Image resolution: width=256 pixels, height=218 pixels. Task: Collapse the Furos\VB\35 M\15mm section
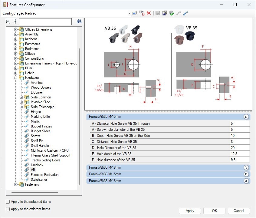point(246,117)
